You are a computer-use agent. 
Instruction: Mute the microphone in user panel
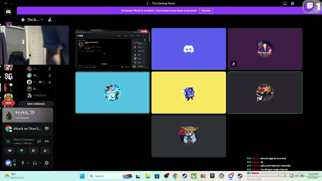(x=23, y=163)
